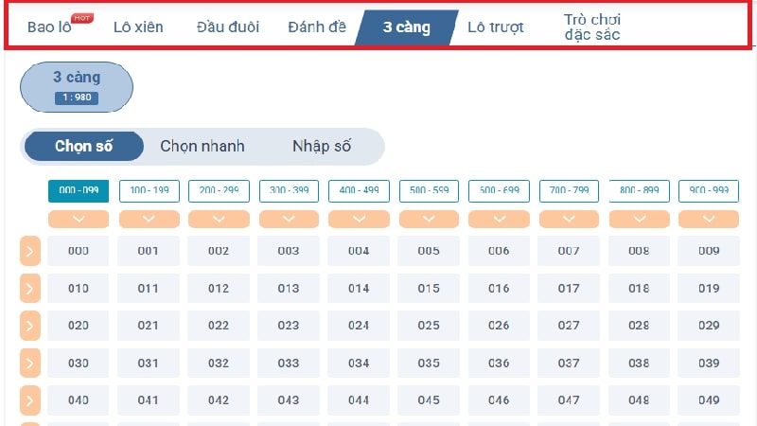Select number 024

[359, 326]
